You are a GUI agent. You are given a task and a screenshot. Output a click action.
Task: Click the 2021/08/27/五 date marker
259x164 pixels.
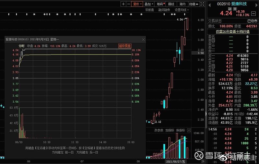tap(175, 161)
